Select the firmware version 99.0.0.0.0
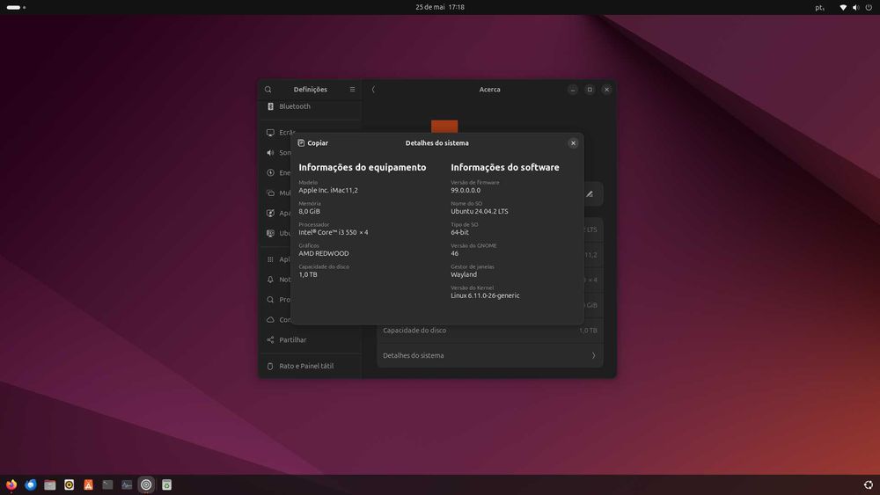 tap(466, 190)
